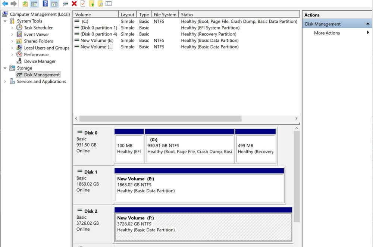Click the disk view vertical scrollbar thumb
The image size is (373, 247).
[x=297, y=177]
